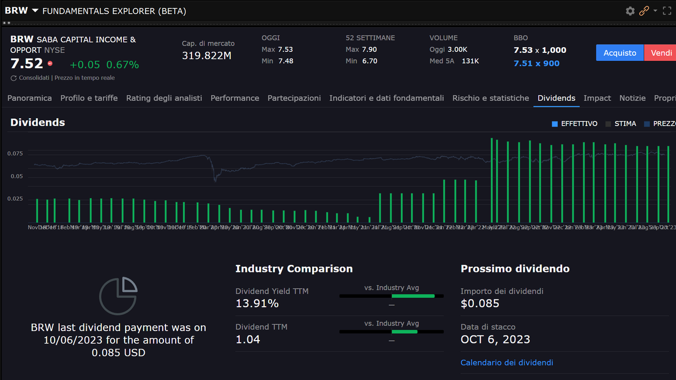Viewport: 676px width, 380px height.
Task: Toggle the STIMA legend series
Action: (x=621, y=124)
